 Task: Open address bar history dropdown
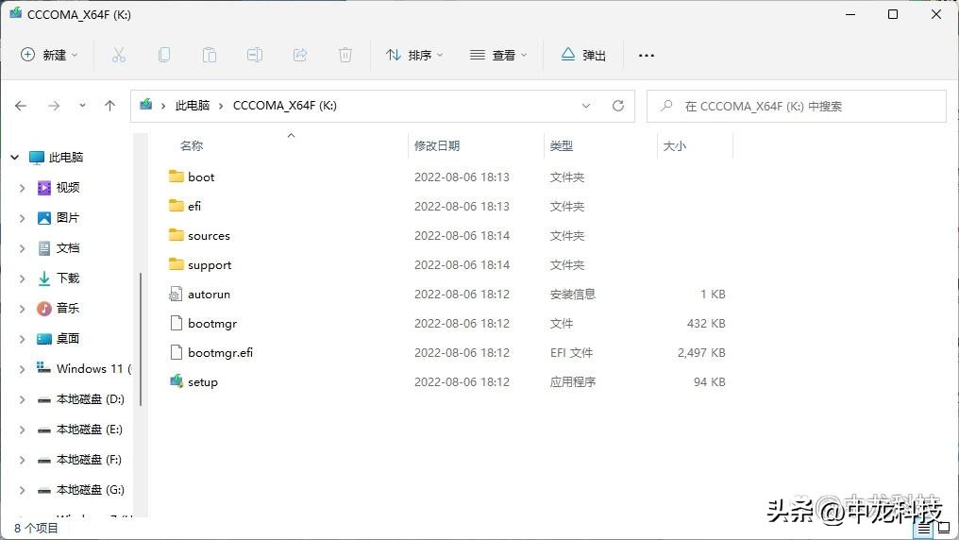pos(586,106)
